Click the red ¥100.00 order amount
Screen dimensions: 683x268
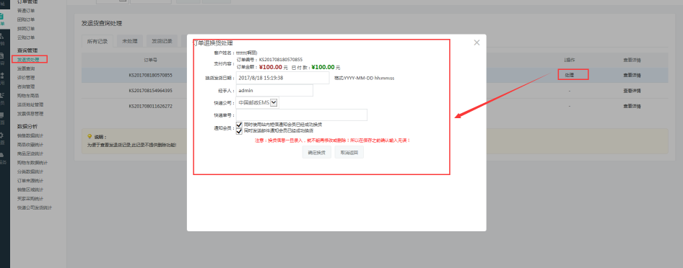click(x=271, y=67)
